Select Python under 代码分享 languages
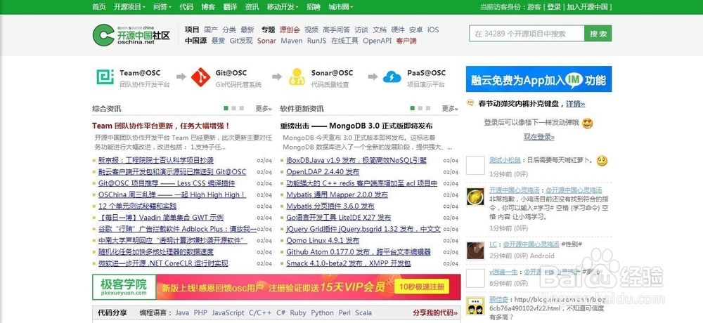 [x=323, y=312]
